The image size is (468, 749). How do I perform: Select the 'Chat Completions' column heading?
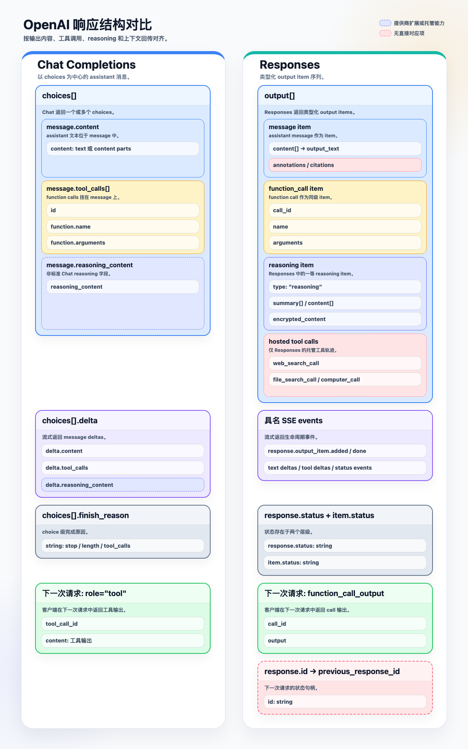tap(87, 65)
